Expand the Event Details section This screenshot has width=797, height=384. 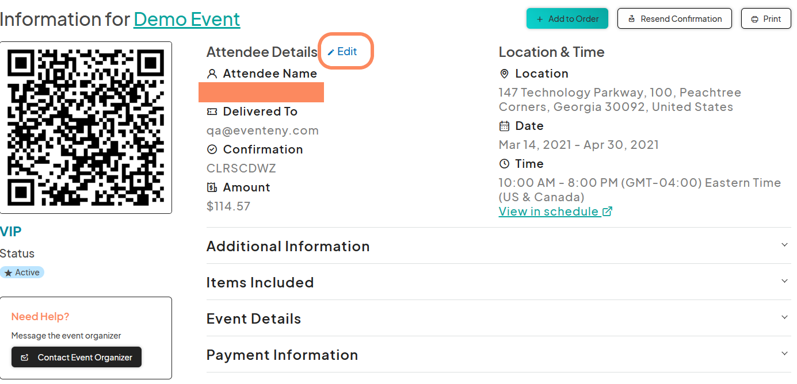(498, 318)
